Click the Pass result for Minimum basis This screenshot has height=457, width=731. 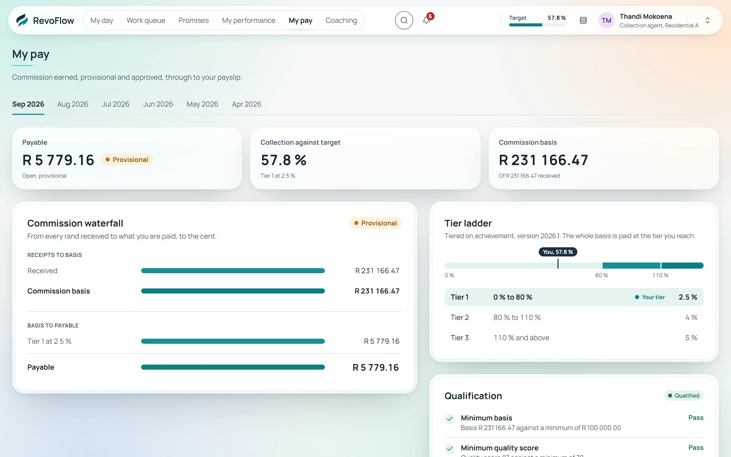pos(696,418)
